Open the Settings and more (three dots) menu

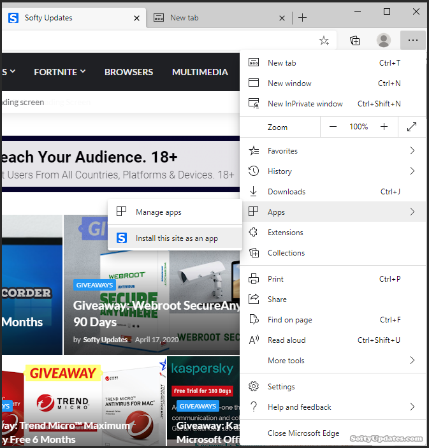[412, 40]
